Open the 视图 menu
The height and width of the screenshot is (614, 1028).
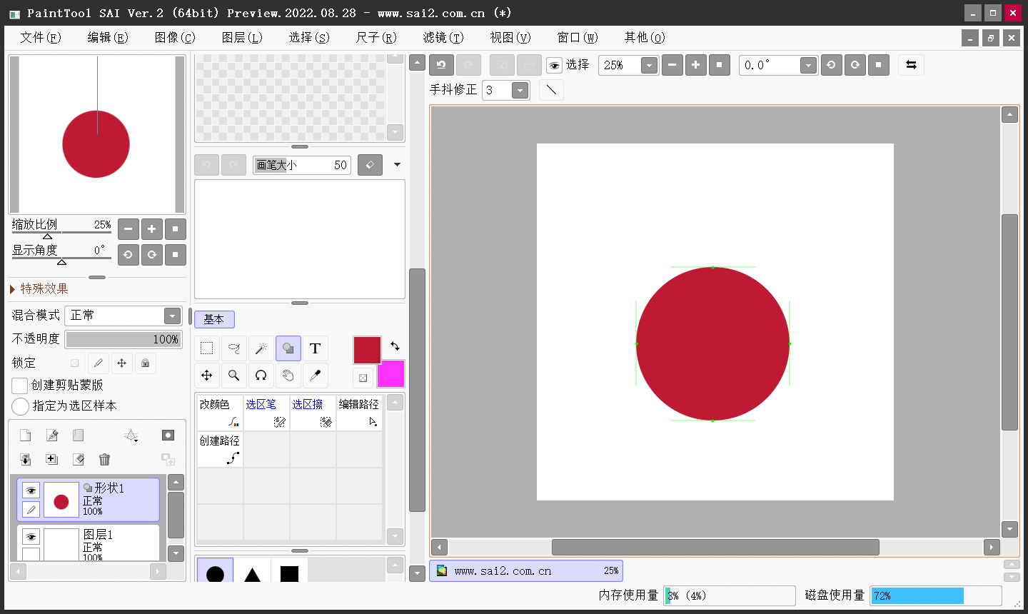point(510,37)
